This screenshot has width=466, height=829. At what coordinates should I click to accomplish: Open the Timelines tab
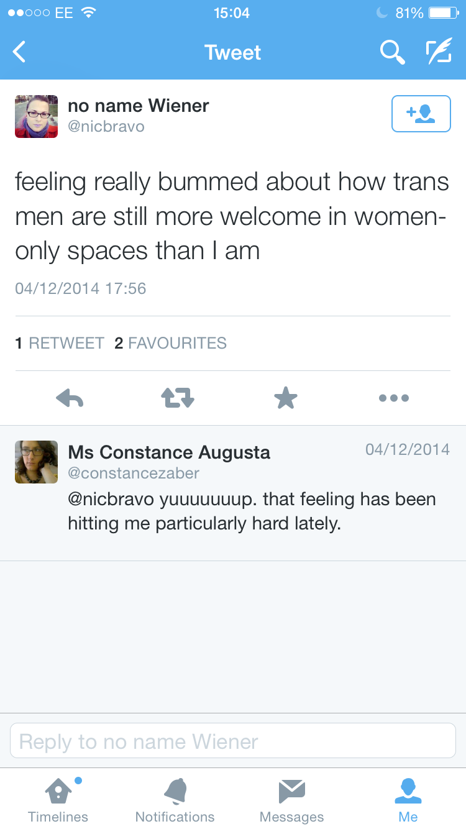coord(58,799)
